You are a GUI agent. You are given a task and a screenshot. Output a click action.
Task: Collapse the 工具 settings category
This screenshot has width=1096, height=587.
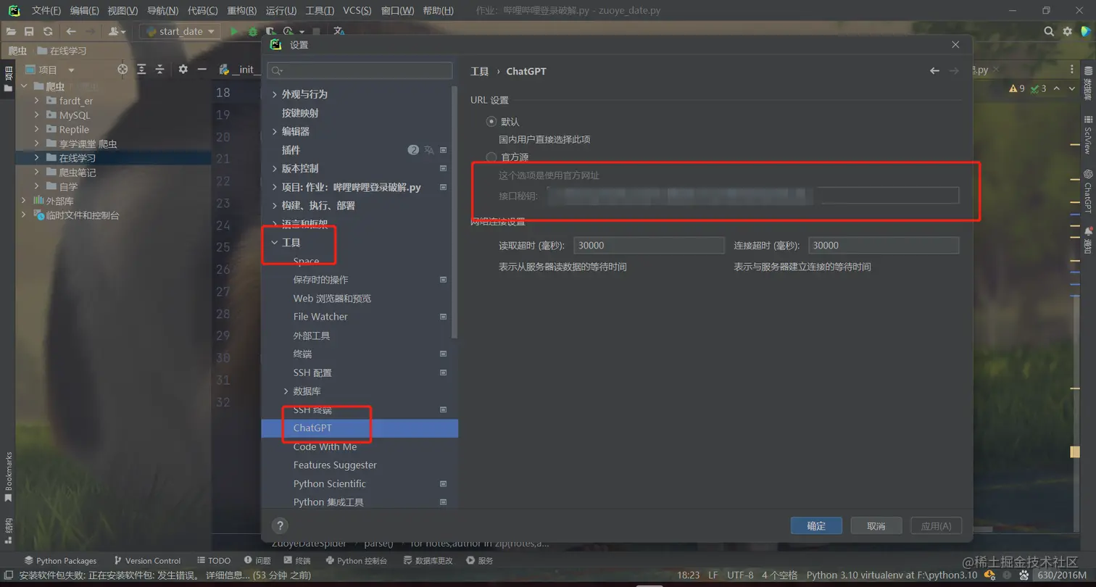(274, 242)
